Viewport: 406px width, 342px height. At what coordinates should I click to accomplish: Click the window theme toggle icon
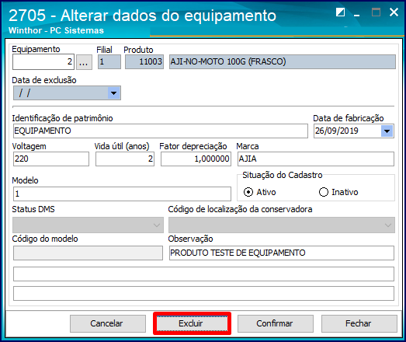[340, 12]
